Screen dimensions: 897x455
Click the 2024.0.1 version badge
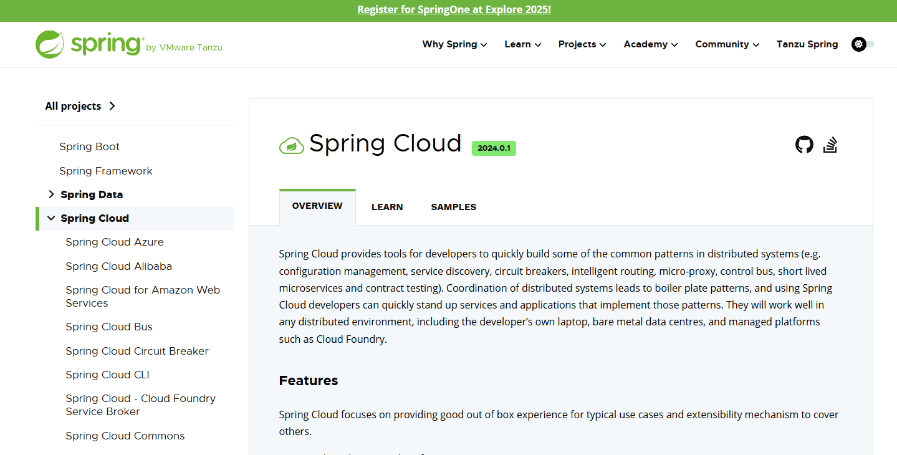coord(494,148)
